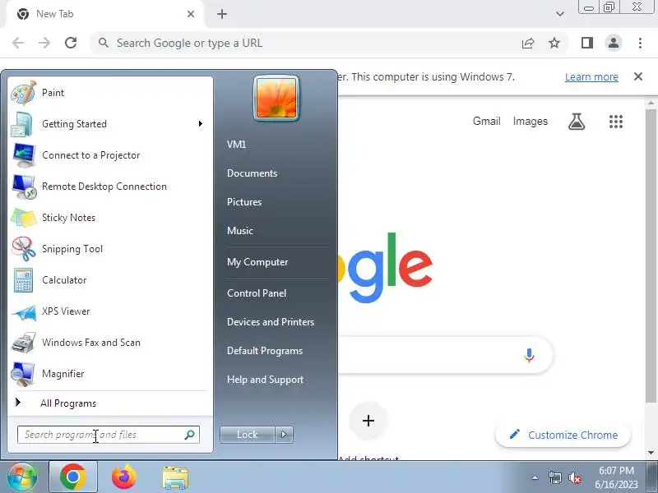
Task: Click the Google search box
Action: pyautogui.click(x=445, y=355)
